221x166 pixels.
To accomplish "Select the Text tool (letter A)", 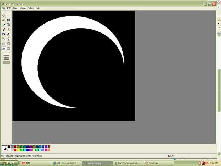I will click(9, 34).
